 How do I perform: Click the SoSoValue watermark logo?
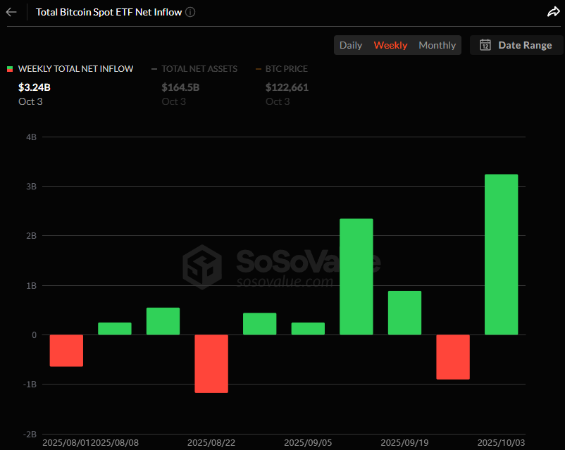[203, 267]
